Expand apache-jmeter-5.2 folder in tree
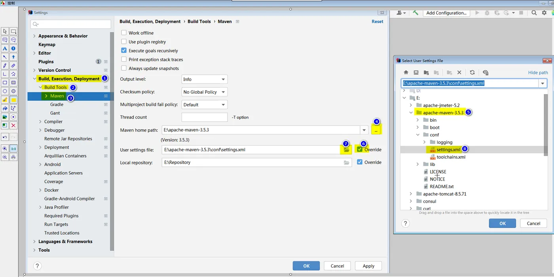This screenshot has height=277, width=554. [411, 106]
